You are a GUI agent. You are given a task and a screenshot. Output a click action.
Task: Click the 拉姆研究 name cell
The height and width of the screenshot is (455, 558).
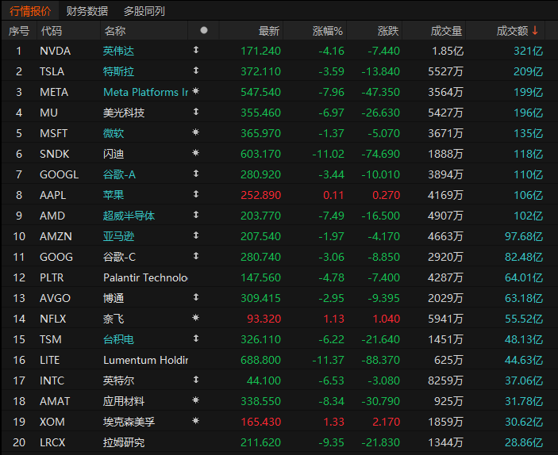[x=124, y=442]
